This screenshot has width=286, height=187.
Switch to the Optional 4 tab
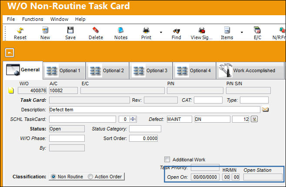click(194, 70)
